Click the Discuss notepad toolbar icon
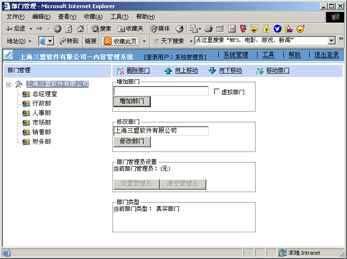Image resolution: width=347 pixels, height=259 pixels. coord(232,29)
